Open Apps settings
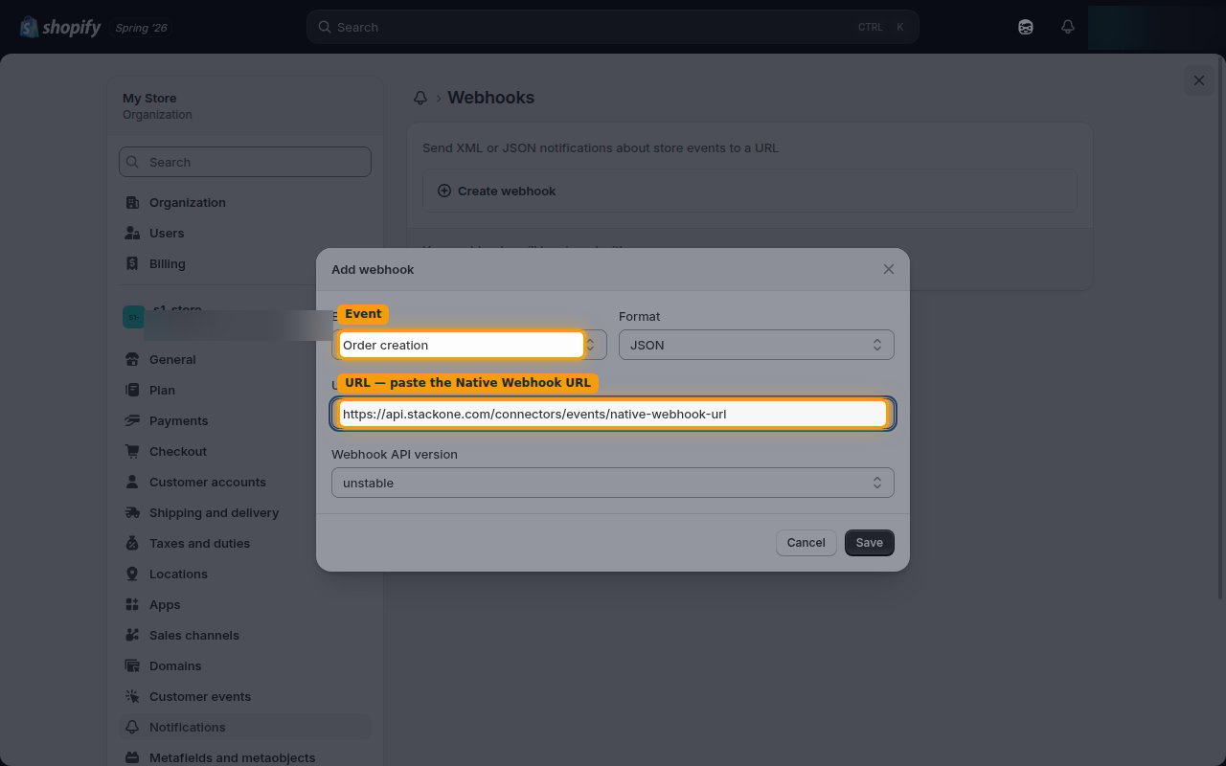This screenshot has height=766, width=1226. (x=245, y=604)
